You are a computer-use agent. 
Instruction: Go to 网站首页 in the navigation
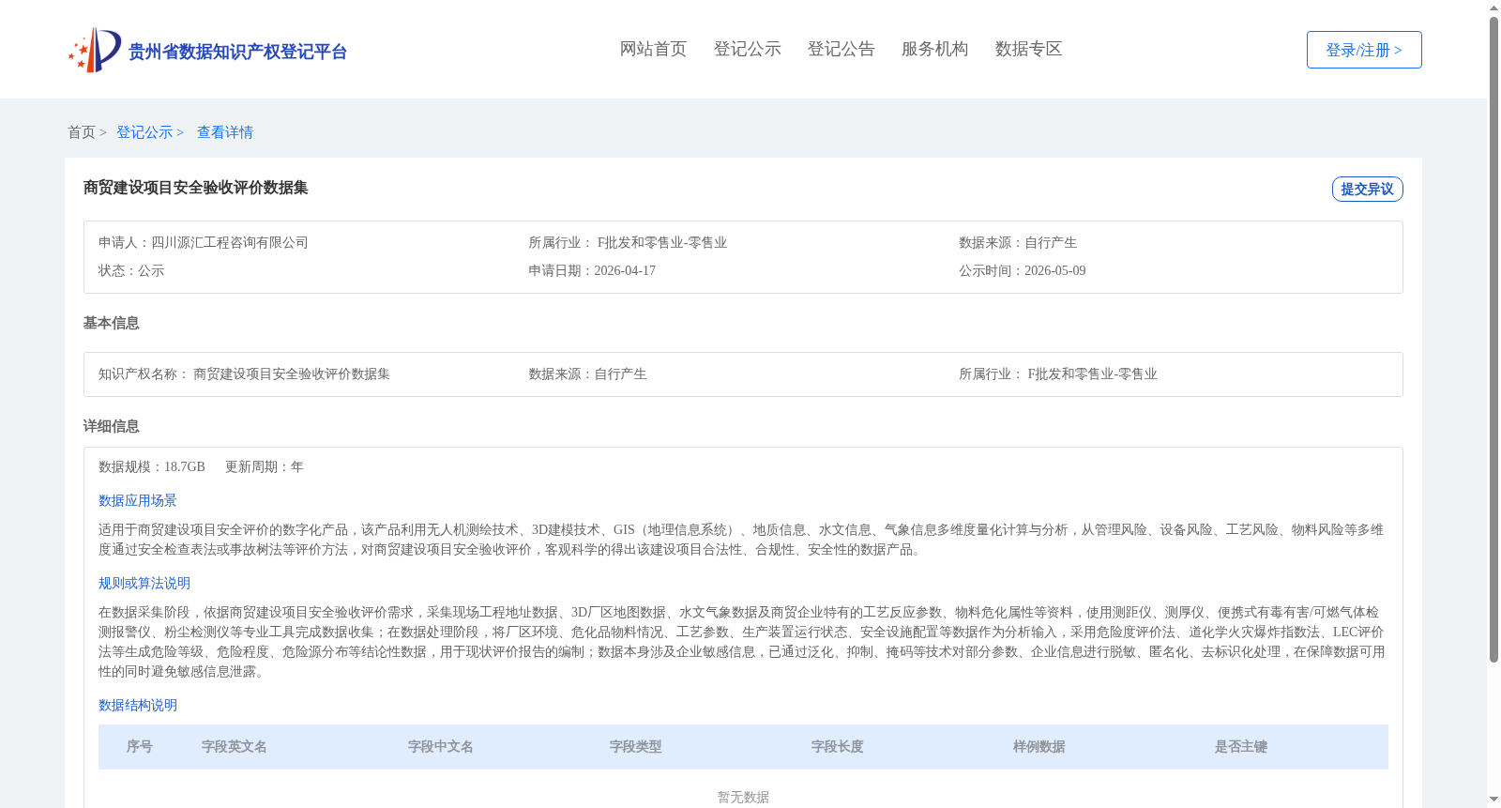click(x=653, y=49)
